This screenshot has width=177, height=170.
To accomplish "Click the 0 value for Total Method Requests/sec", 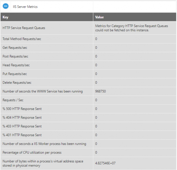I will pos(96,39).
